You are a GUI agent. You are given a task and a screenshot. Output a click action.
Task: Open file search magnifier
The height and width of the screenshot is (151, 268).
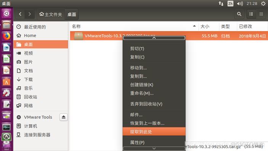(x=239, y=14)
